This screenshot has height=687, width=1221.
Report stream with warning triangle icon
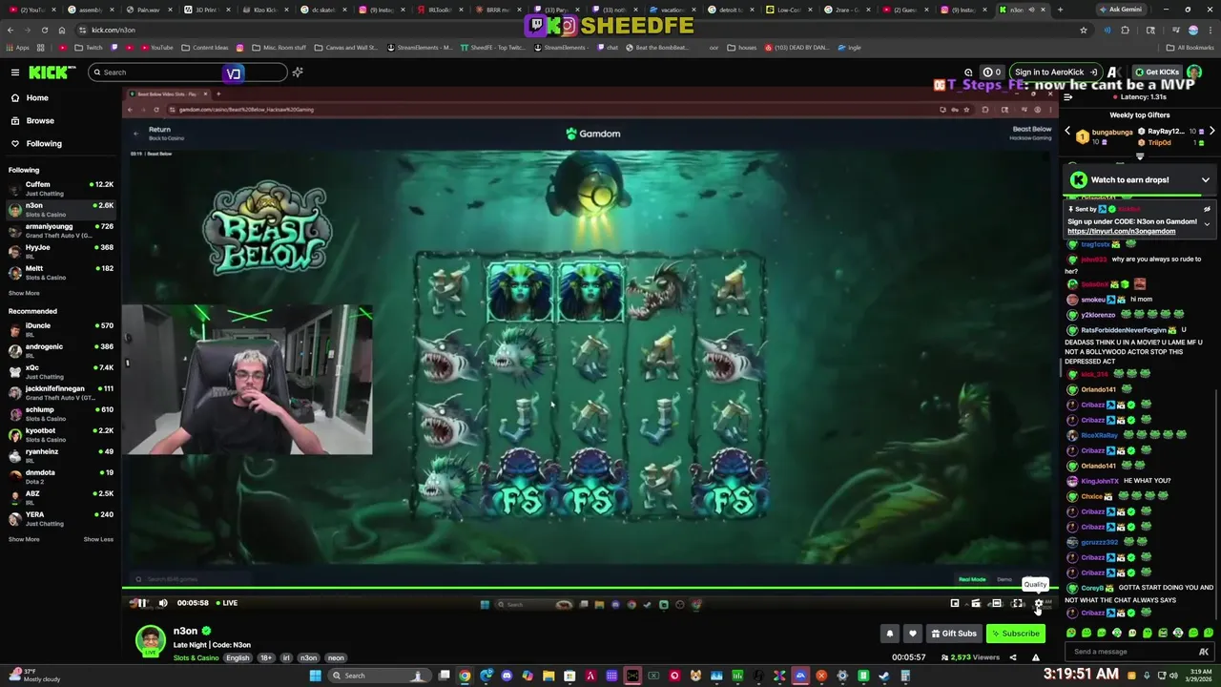point(1036,657)
